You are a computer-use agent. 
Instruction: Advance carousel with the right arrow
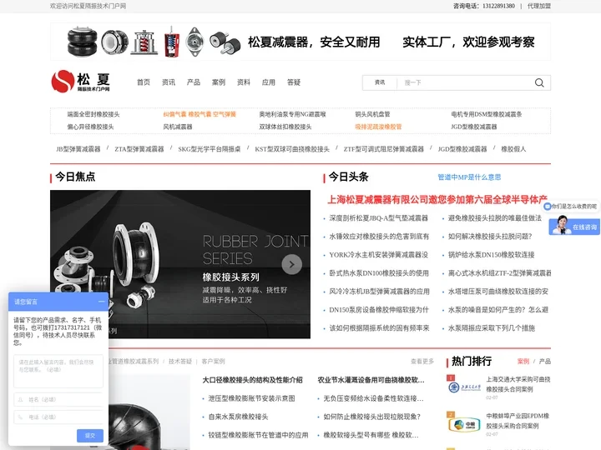291,264
